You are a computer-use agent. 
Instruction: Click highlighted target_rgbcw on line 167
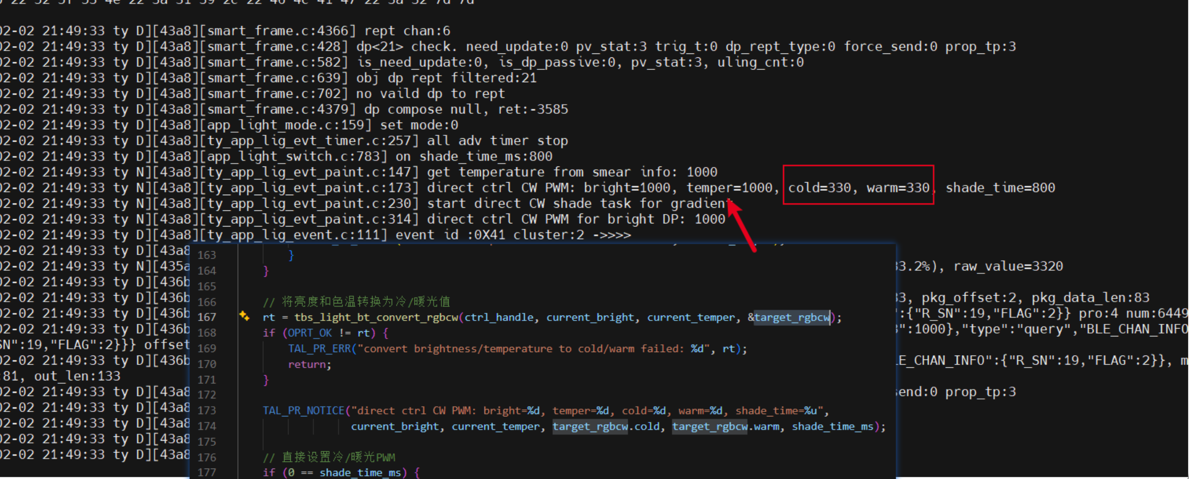[x=792, y=317]
